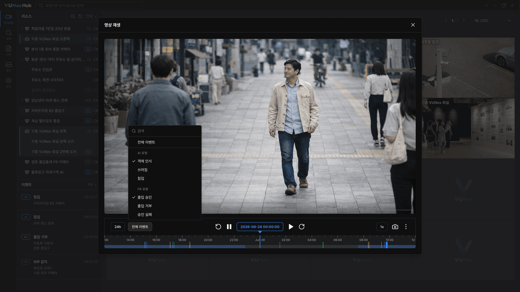Open the VIP 감지 event in event list
The image size is (520, 292).
[60, 267]
